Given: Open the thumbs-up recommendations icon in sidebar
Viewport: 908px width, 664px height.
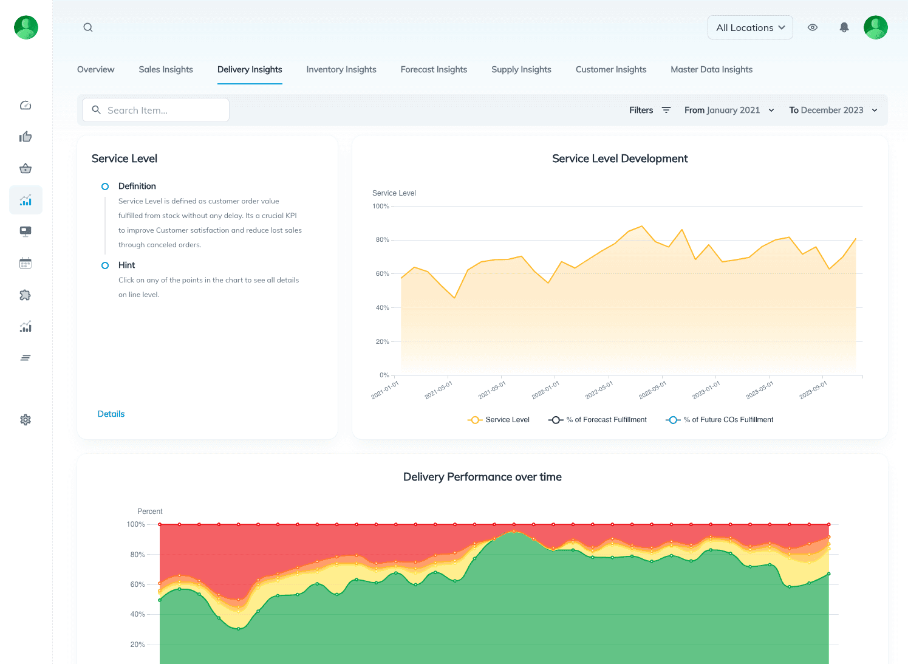Looking at the screenshot, I should click(26, 137).
